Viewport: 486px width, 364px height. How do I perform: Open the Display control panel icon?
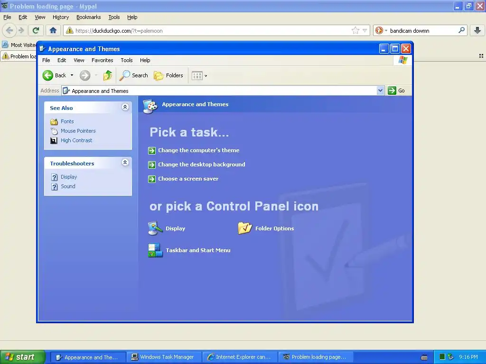(x=167, y=228)
